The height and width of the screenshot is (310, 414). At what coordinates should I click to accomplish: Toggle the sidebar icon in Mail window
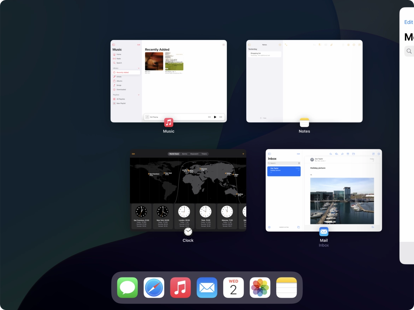click(x=269, y=154)
